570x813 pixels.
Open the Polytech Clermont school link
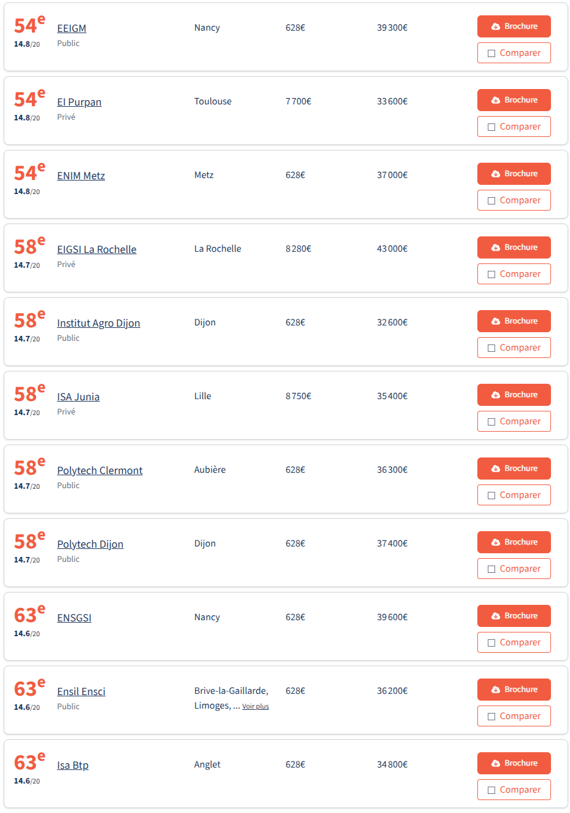[99, 470]
